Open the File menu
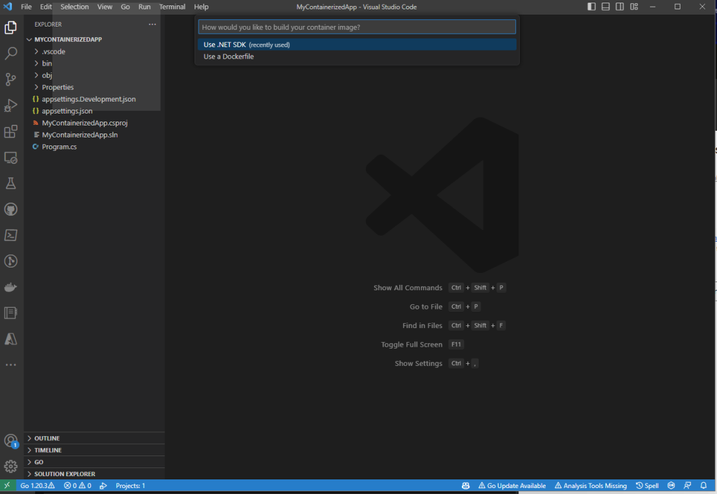This screenshot has width=717, height=494. [x=27, y=7]
